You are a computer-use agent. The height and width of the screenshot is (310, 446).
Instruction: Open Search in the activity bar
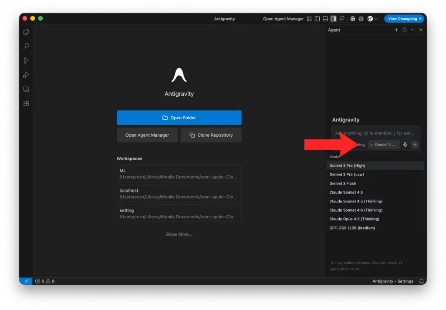(26, 46)
